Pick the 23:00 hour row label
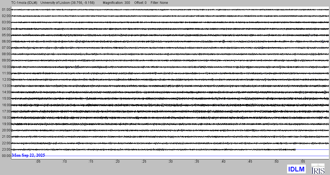This screenshot has width=330, height=175. [6, 149]
